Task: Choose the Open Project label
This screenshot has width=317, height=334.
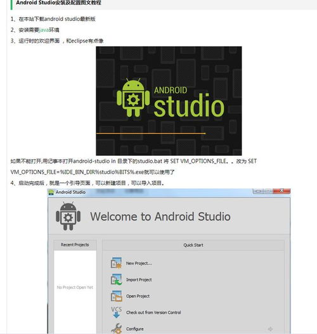Action: [x=138, y=296]
